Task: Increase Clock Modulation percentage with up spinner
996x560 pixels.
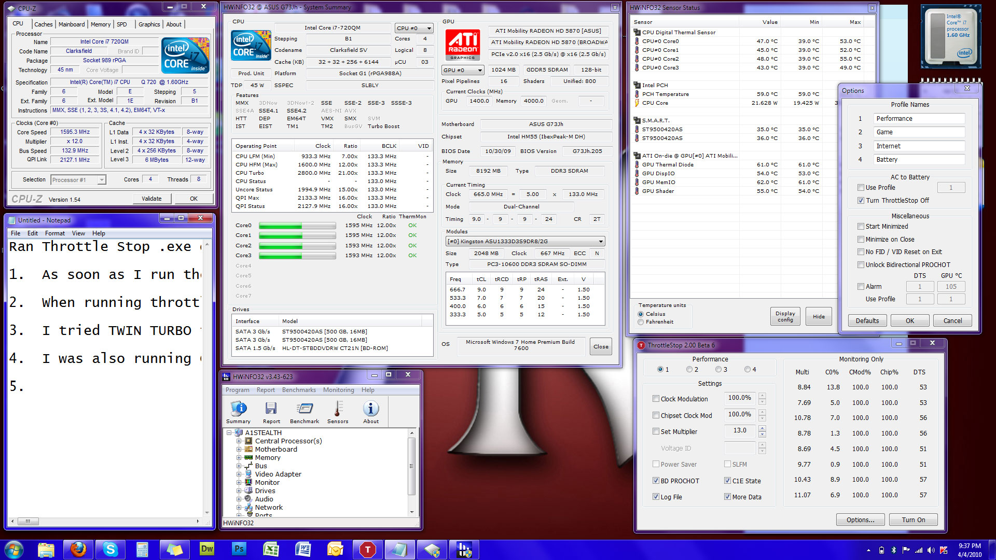Action: point(762,396)
